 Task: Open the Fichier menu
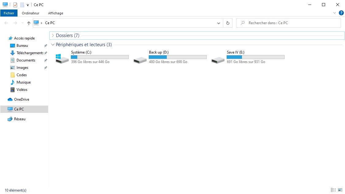coord(9,13)
